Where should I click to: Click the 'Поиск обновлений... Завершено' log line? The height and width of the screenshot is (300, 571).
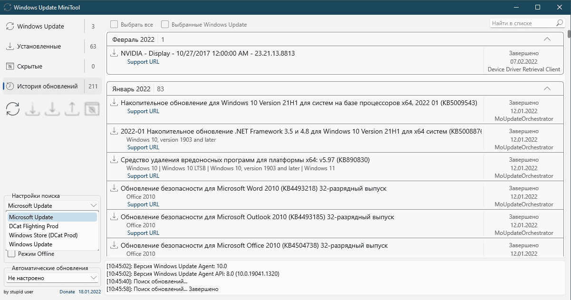(163, 289)
